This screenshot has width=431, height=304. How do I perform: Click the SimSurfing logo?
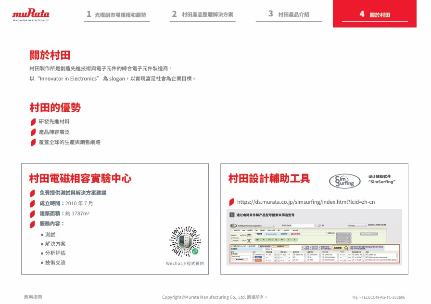click(x=345, y=181)
